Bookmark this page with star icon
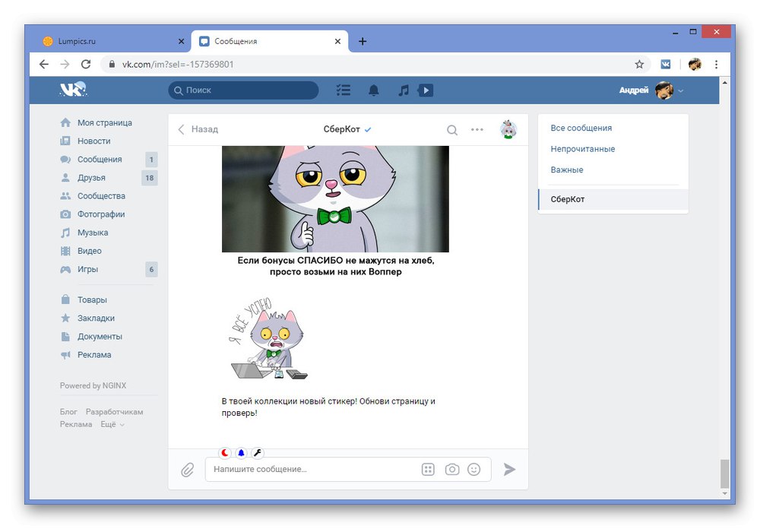Viewport: 760px width, 529px height. point(639,64)
